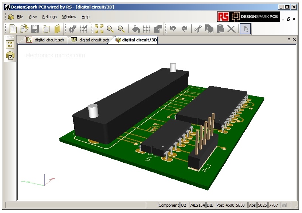Open the File menu dropdown
The image size is (302, 213).
pyautogui.click(x=20, y=17)
